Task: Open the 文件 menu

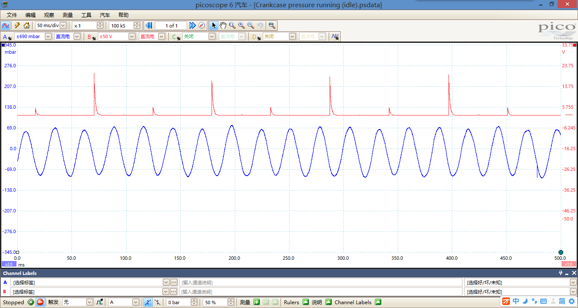Action: (x=11, y=15)
